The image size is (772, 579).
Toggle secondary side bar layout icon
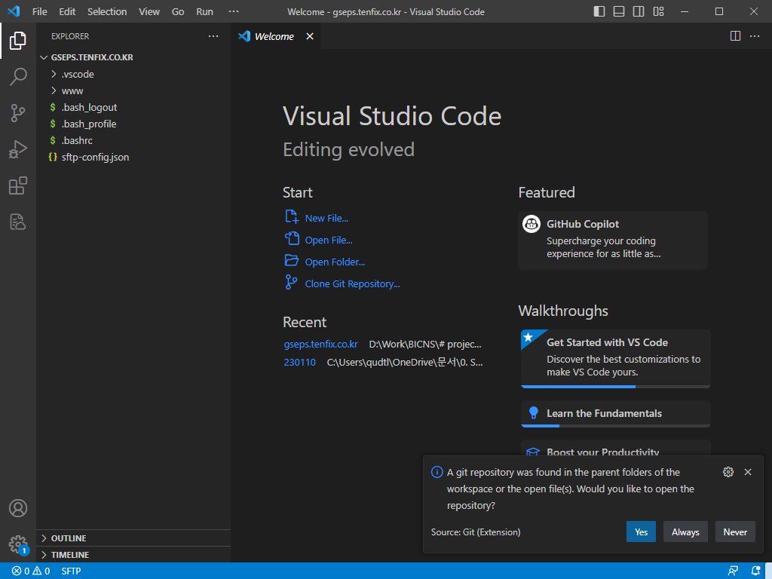tap(639, 11)
